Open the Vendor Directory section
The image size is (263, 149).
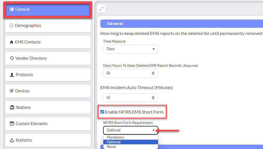(48, 58)
